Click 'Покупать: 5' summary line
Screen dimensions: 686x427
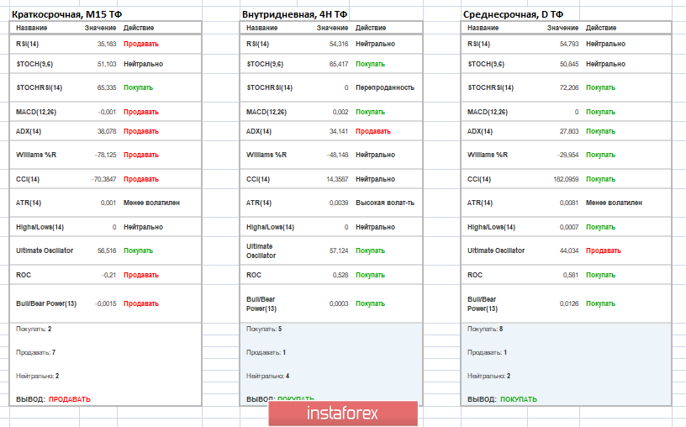pyautogui.click(x=264, y=329)
